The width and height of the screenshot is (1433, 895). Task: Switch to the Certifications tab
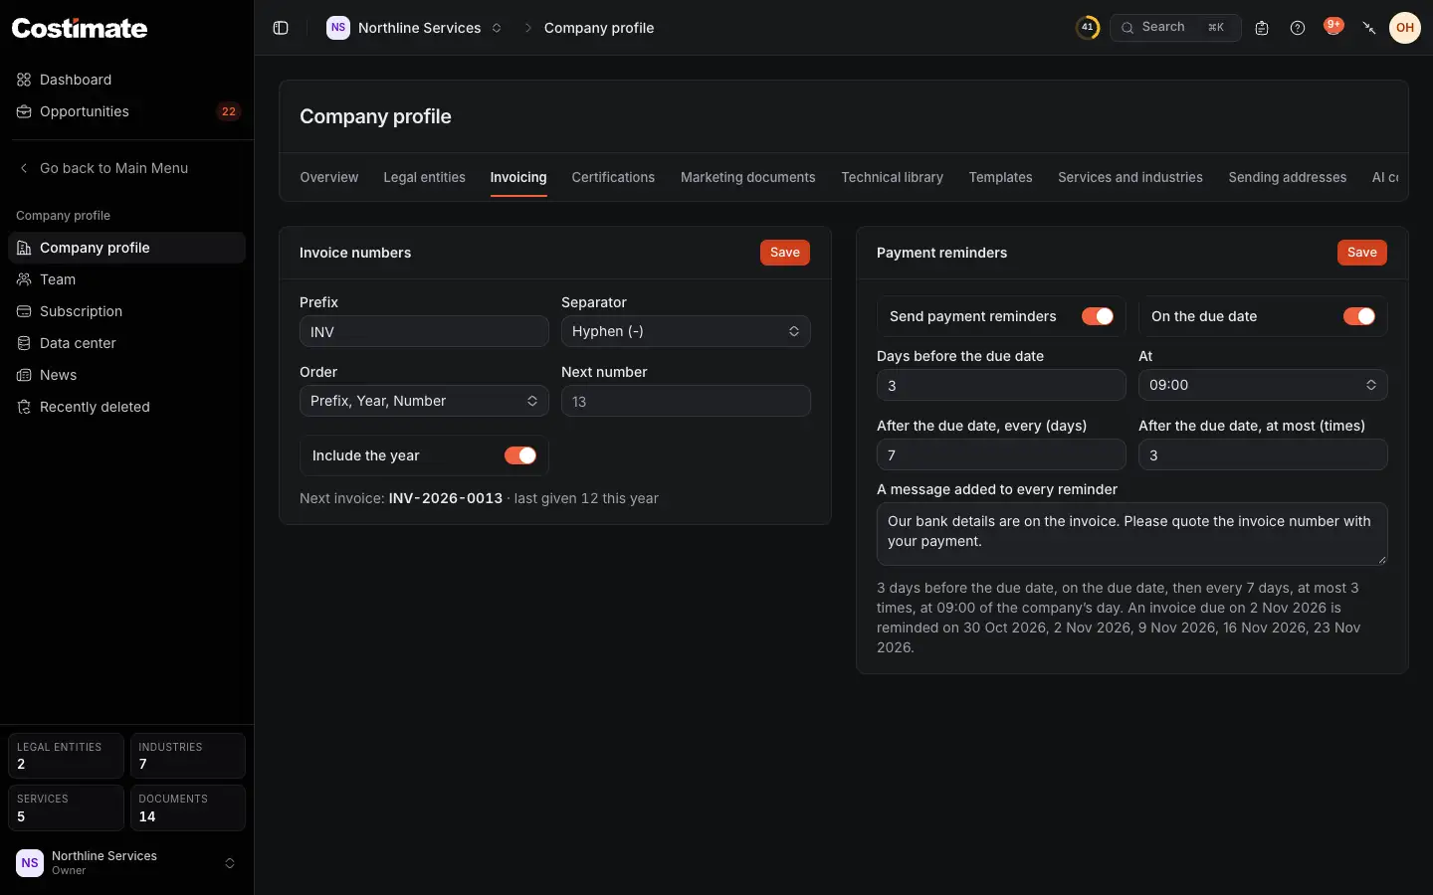point(613,177)
